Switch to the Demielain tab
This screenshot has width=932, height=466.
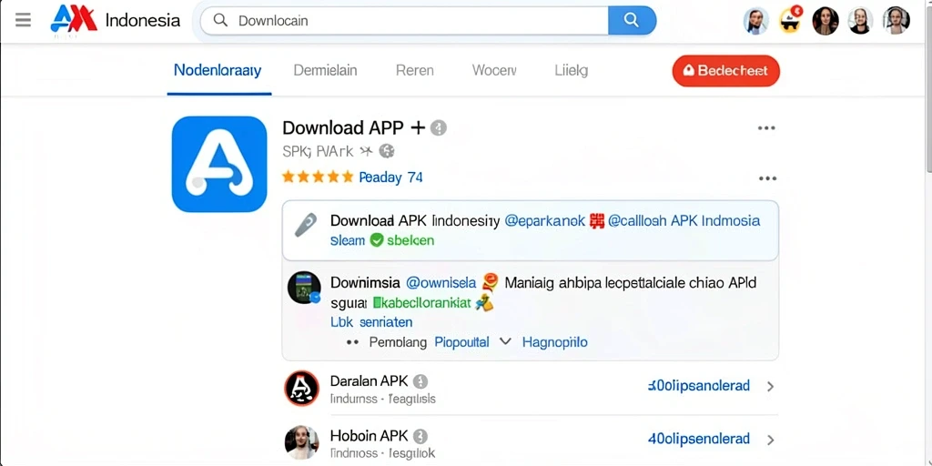click(x=325, y=70)
